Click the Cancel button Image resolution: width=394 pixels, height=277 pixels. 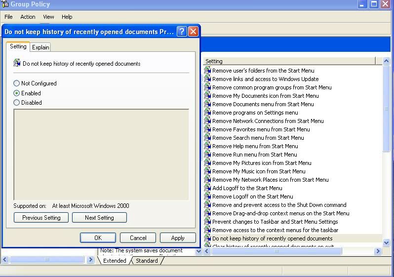[x=138, y=238]
